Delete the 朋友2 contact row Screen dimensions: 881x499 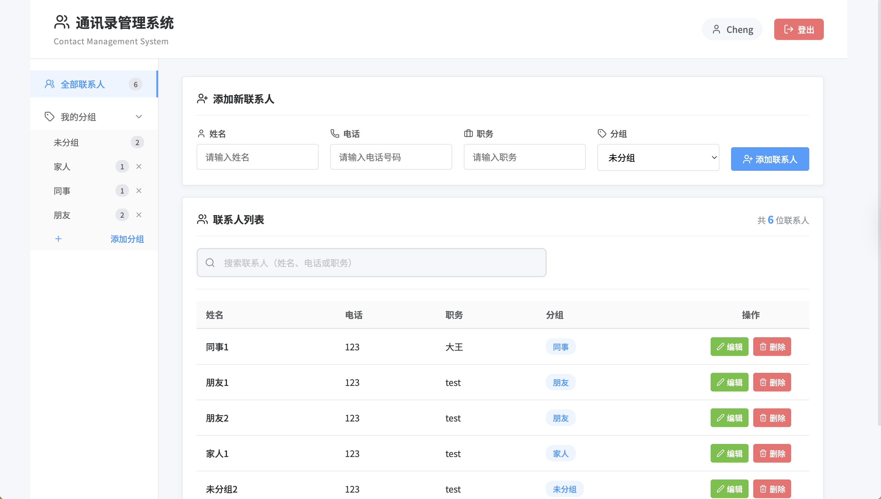click(772, 418)
